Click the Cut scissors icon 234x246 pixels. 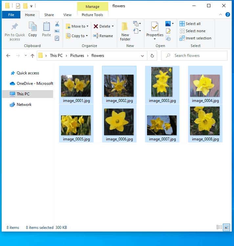click(x=57, y=24)
